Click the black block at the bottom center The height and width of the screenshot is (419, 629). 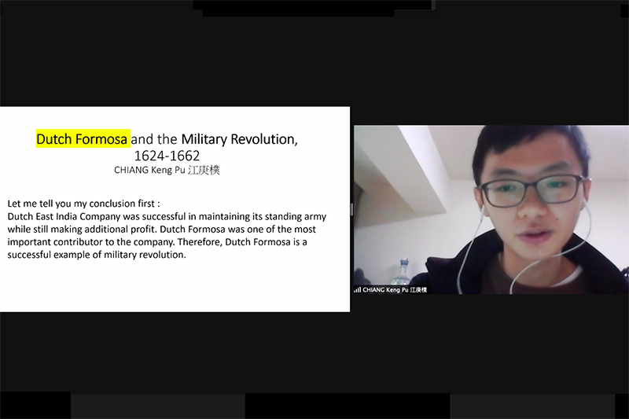pyautogui.click(x=348, y=406)
